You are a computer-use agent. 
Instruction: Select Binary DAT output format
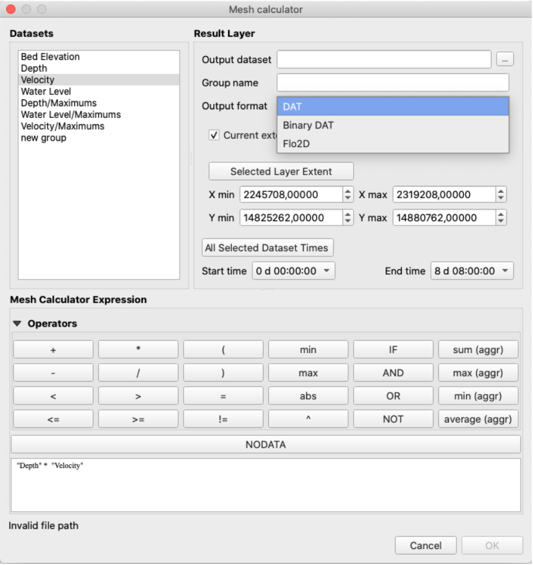coord(308,125)
